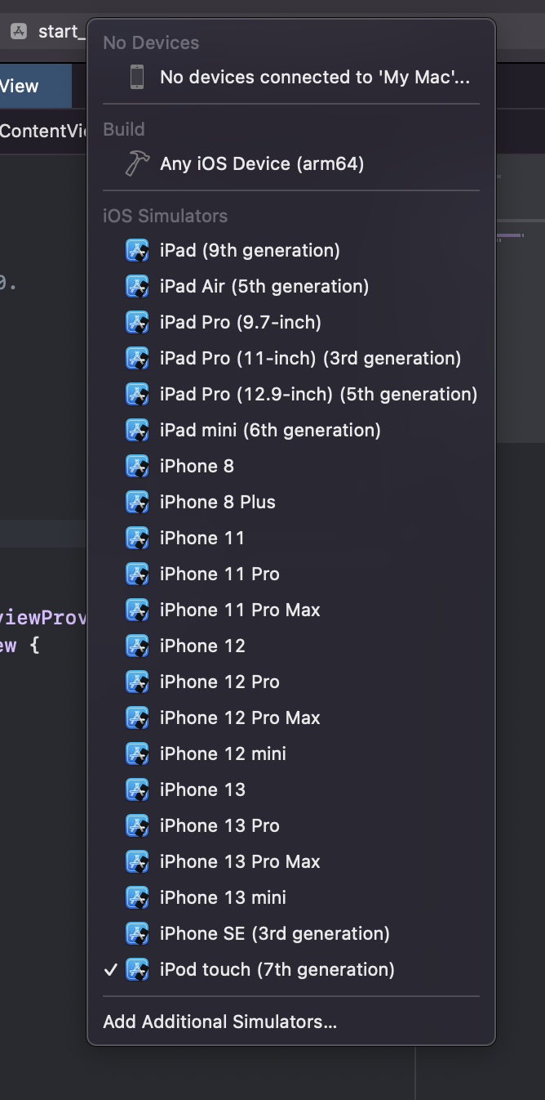Click the simulator icon beside iPhone 8 Plus
The width and height of the screenshot is (545, 1100).
tap(137, 502)
